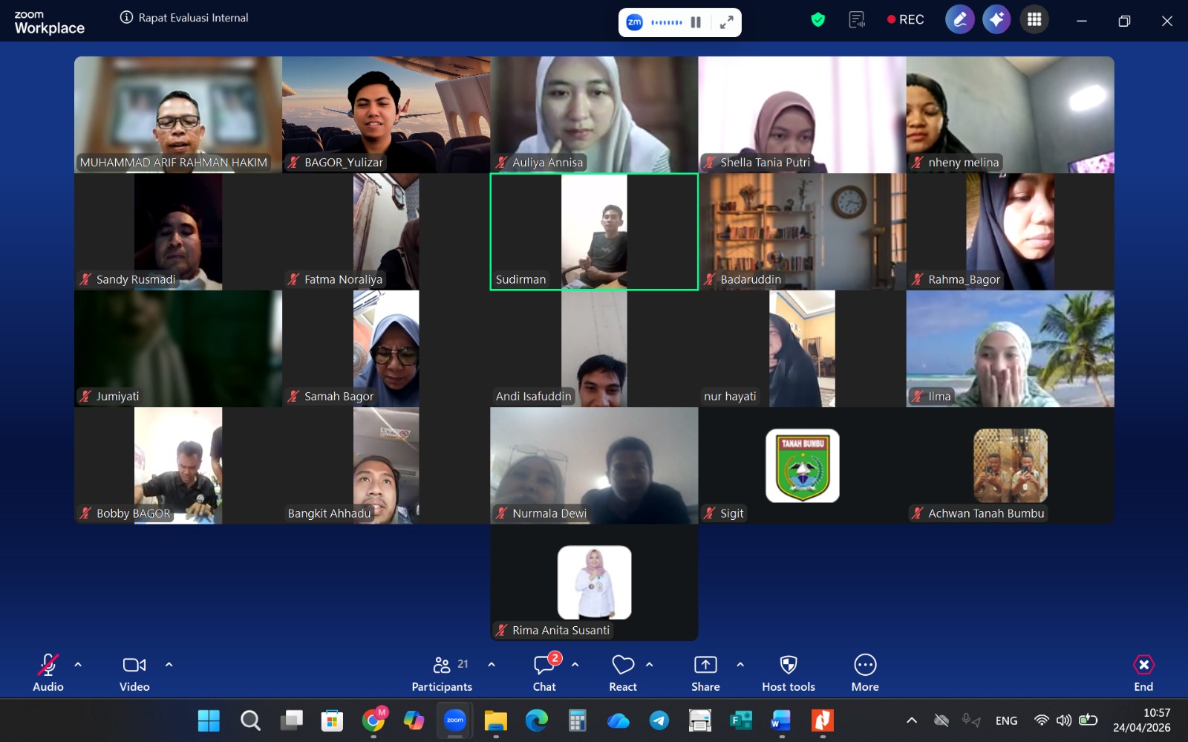This screenshot has width=1188, height=742.
Task: Click the End meeting button
Action: 1143,673
